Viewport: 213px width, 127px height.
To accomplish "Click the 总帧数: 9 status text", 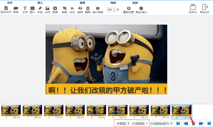I will (123, 124).
